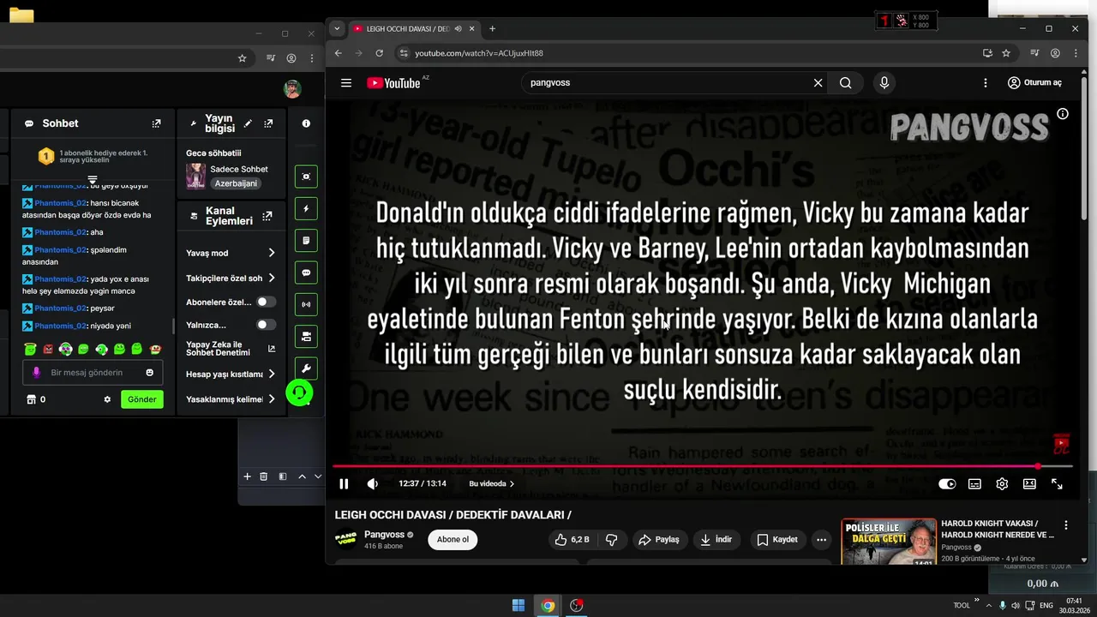Image resolution: width=1097 pixels, height=617 pixels.
Task: Enter YouTube fullscreen mode
Action: click(1057, 484)
